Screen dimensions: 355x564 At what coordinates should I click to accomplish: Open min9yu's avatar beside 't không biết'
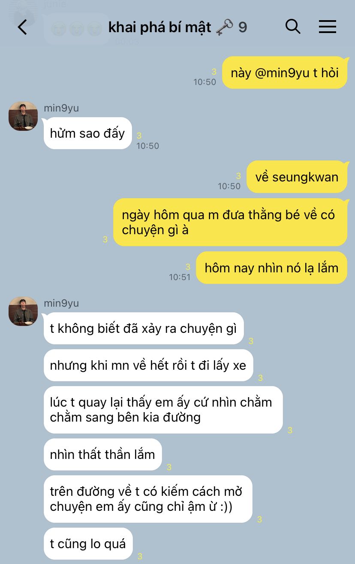(x=23, y=311)
